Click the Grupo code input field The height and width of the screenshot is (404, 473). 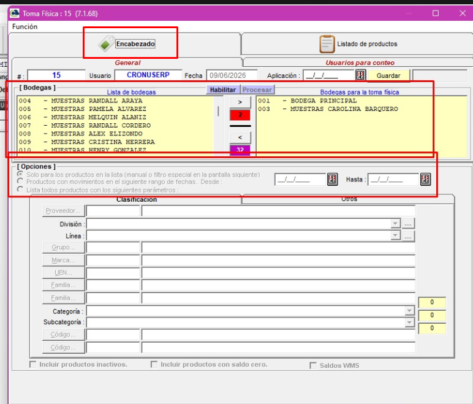click(113, 247)
